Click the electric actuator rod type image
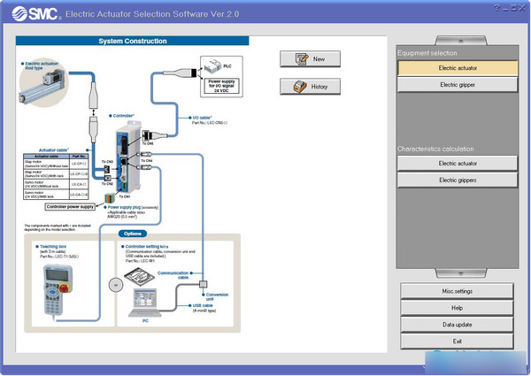The width and height of the screenshot is (531, 376). pyautogui.click(x=43, y=86)
